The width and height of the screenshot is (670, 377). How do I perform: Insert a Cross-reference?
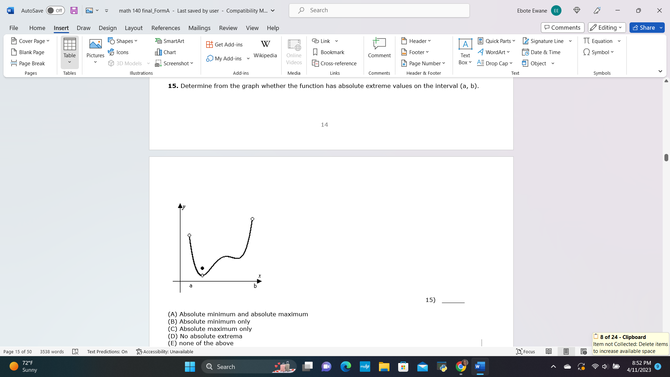[334, 63]
